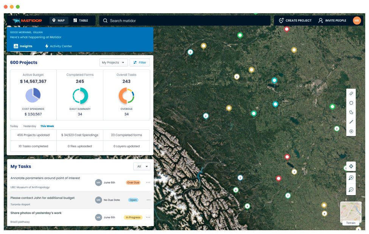Click '$ 34,523 Cost Spendings' cell

pyautogui.click(x=80, y=135)
